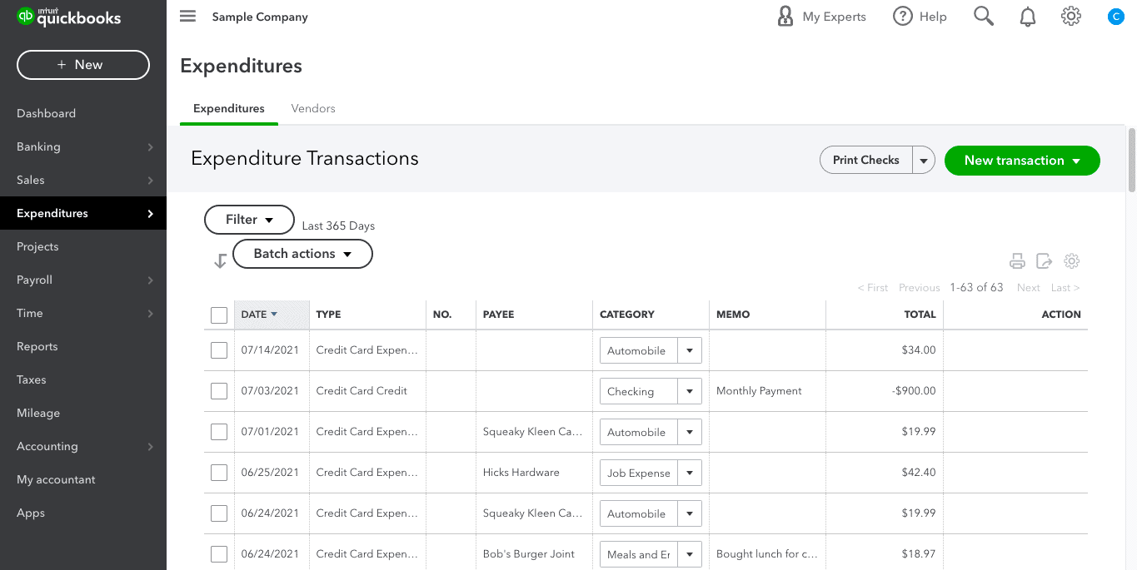The height and width of the screenshot is (570, 1137).
Task: Expand the Time sidebar submenu
Action: pos(151,314)
